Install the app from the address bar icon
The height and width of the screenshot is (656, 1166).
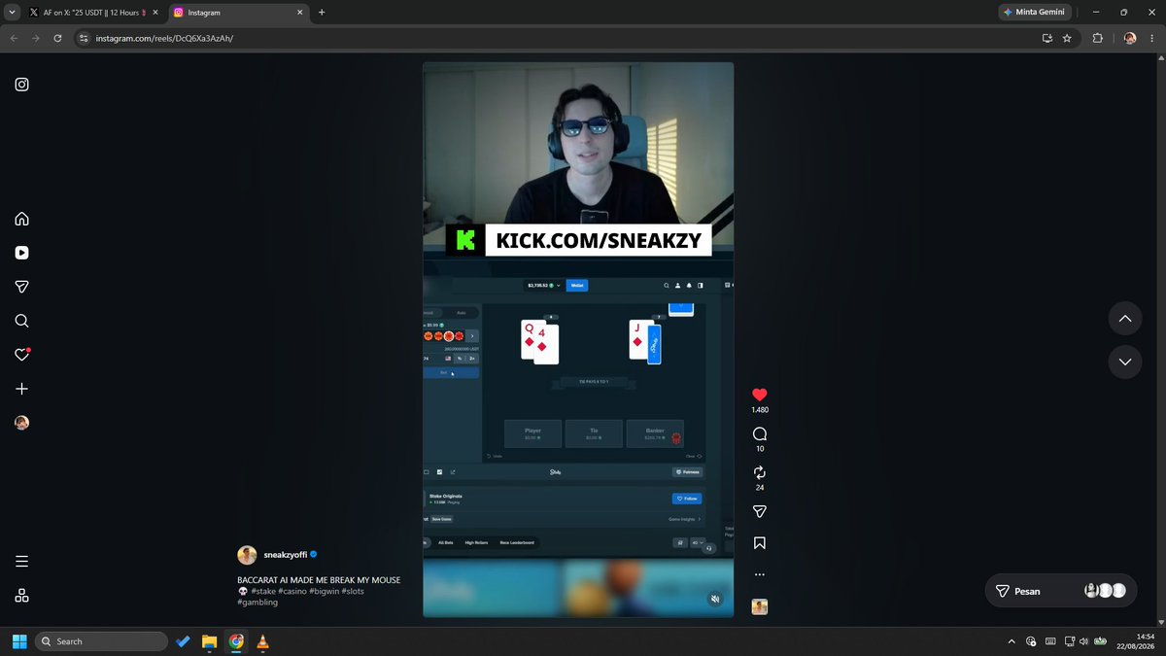[x=1046, y=38]
